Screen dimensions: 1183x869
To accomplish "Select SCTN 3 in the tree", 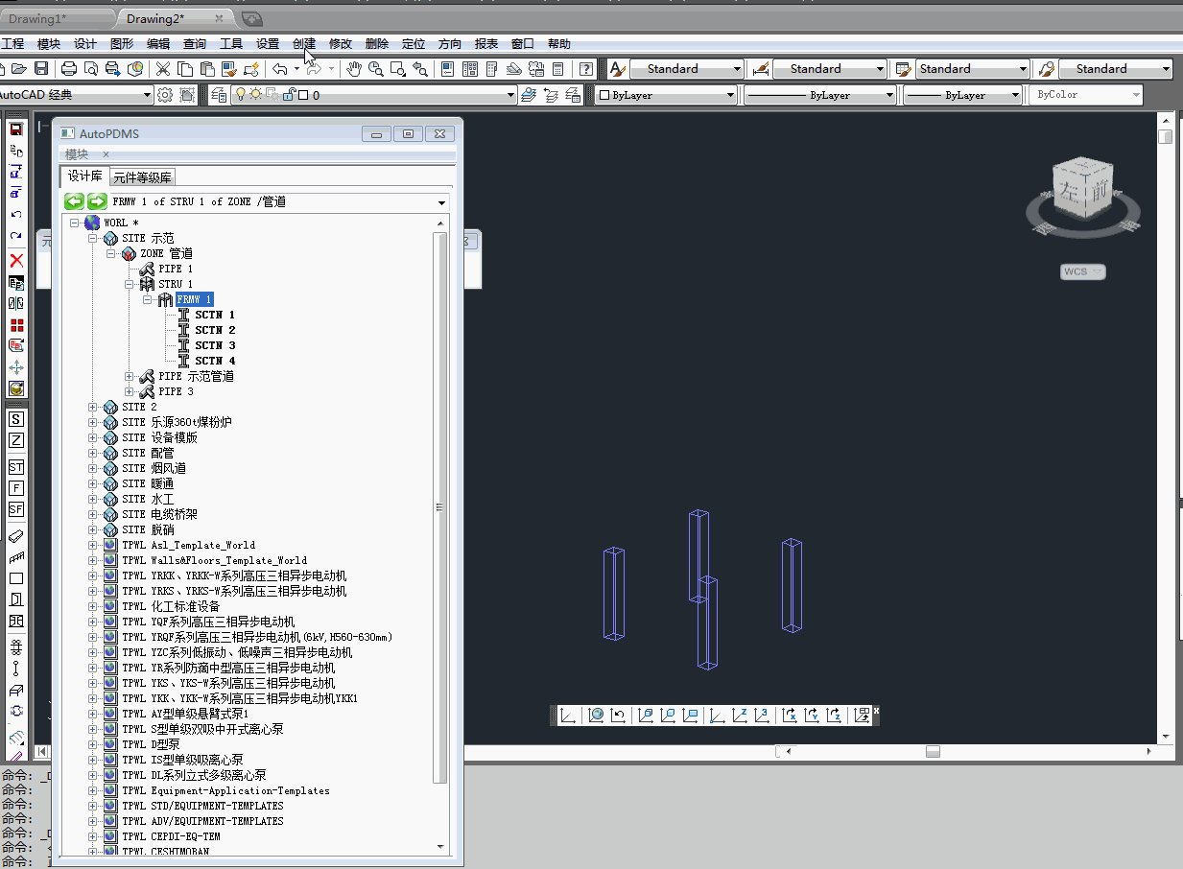I will point(215,345).
